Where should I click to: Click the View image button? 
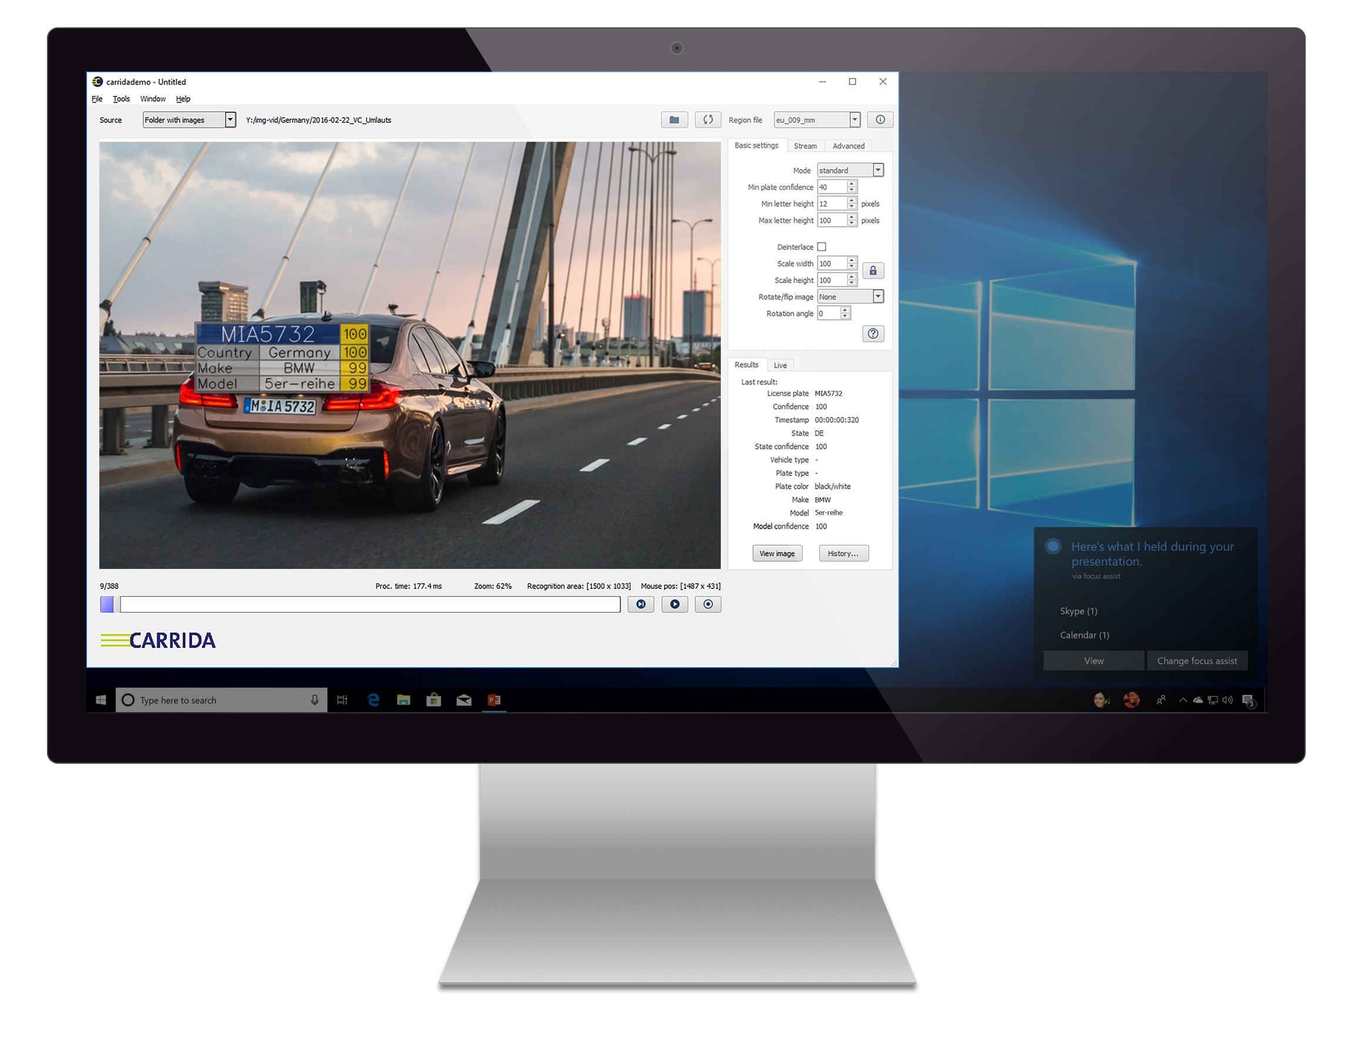(777, 553)
